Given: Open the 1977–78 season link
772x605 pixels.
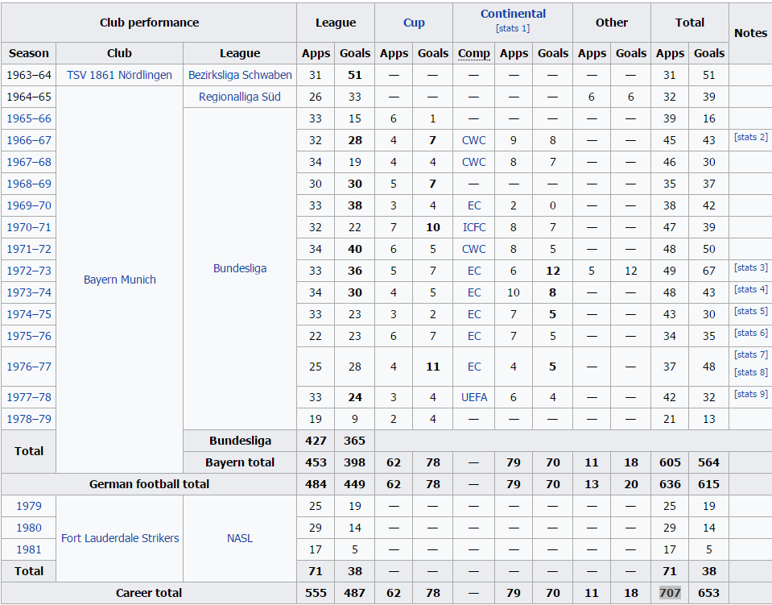Looking at the screenshot, I should (28, 397).
